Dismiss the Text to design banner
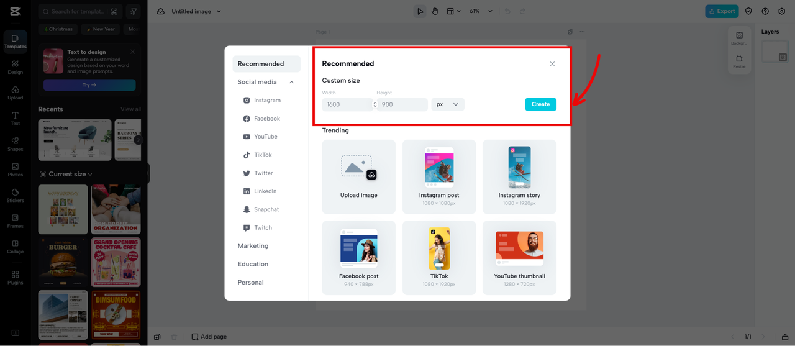The image size is (795, 346). pyautogui.click(x=132, y=52)
